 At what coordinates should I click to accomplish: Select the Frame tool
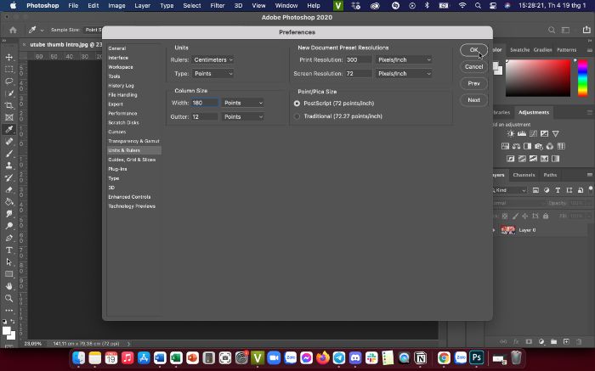click(9, 117)
